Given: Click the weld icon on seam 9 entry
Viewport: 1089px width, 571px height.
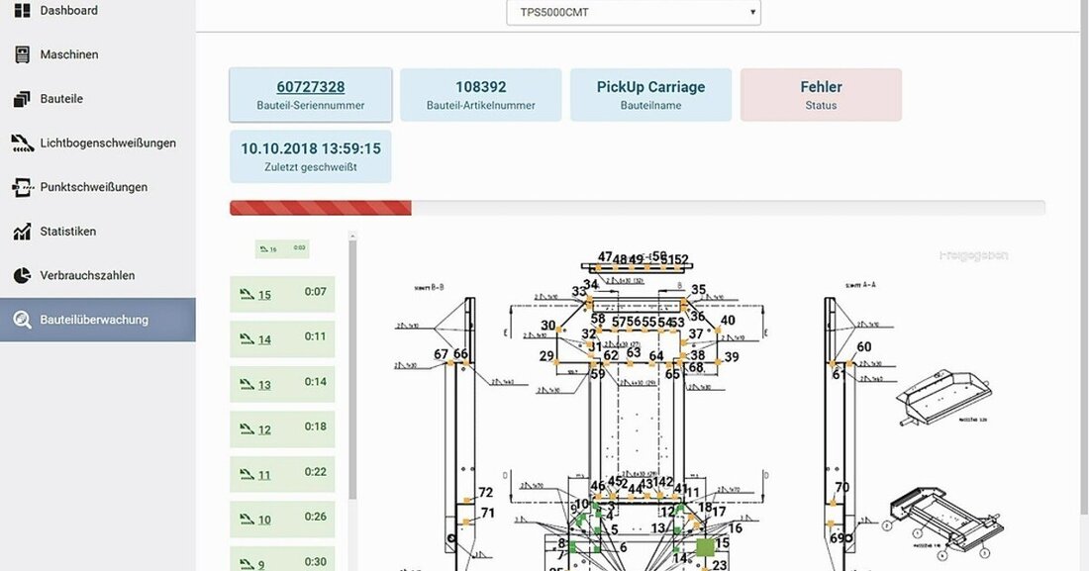Looking at the screenshot, I should pos(247,562).
